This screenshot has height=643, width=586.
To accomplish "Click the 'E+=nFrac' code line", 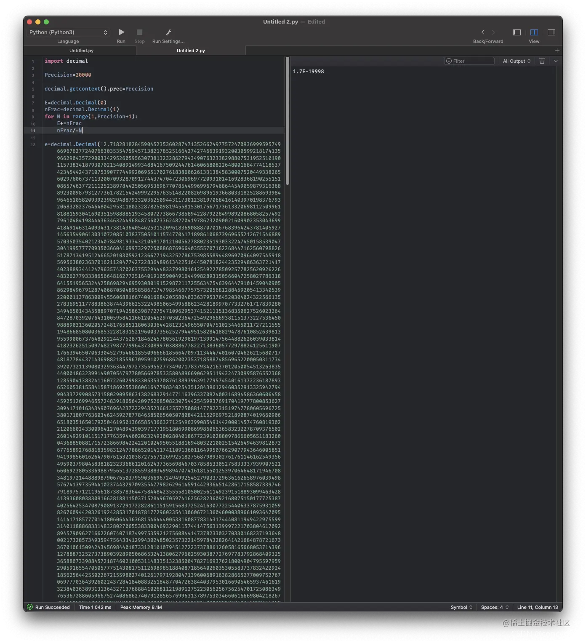I will pyautogui.click(x=69, y=123).
